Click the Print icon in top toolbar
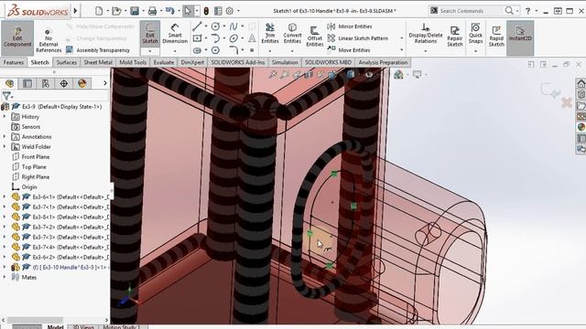586x329 pixels. coord(152,11)
